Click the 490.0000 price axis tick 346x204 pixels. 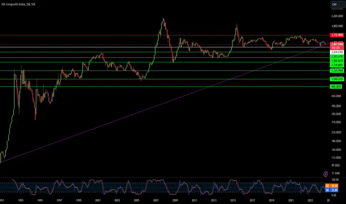point(336,106)
